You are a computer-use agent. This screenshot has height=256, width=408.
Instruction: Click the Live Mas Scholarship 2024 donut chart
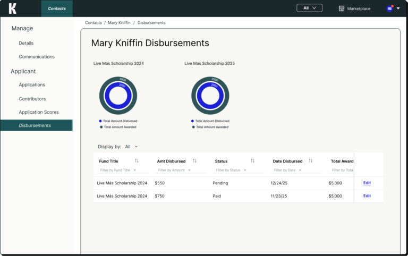[118, 96]
